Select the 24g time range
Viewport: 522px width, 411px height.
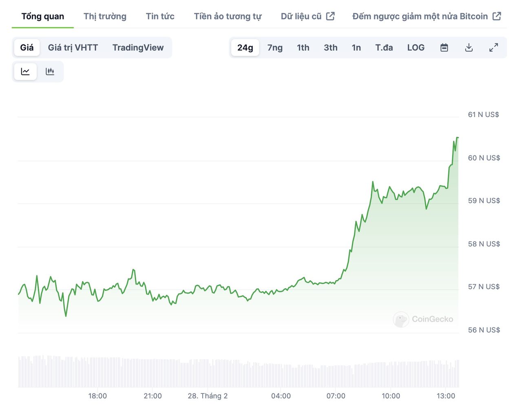(x=245, y=48)
